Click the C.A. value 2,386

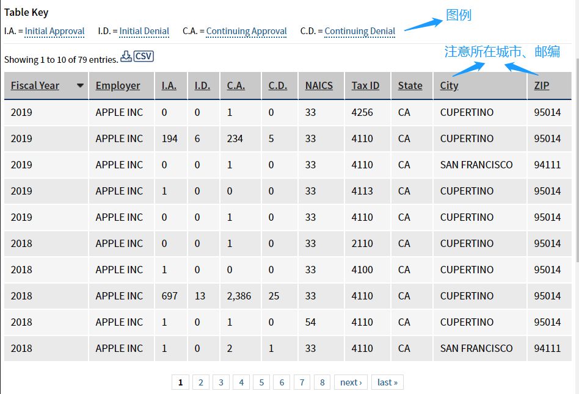239,296
